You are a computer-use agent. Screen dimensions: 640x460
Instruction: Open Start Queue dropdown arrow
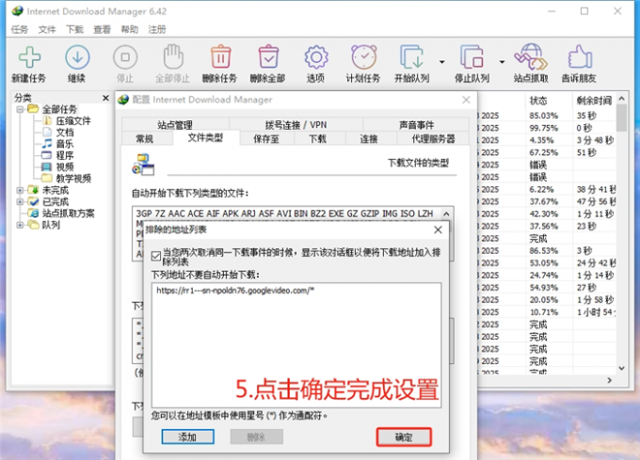click(442, 62)
